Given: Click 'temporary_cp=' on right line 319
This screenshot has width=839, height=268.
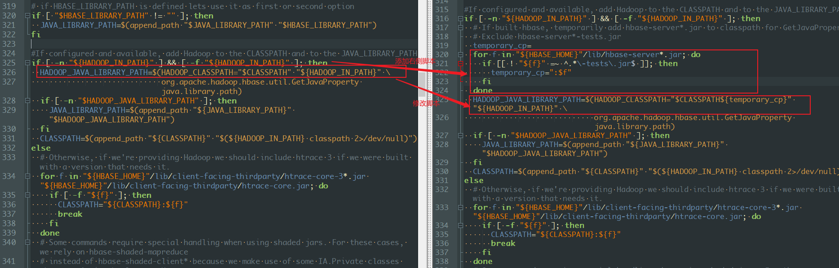Looking at the screenshot, I should tap(502, 45).
